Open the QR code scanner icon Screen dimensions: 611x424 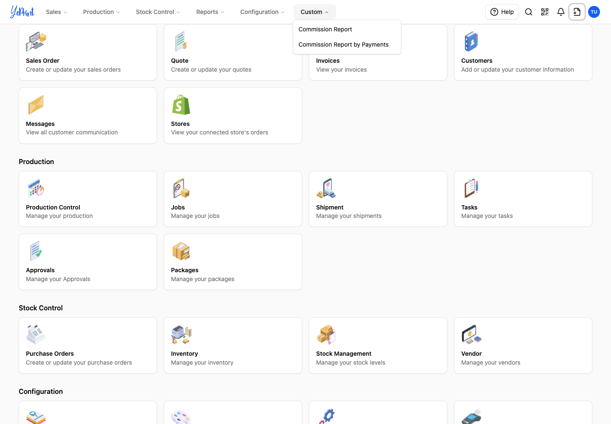pos(545,12)
